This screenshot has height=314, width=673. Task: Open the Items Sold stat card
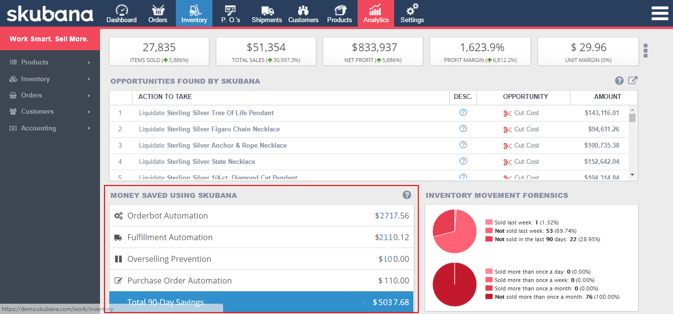click(x=159, y=52)
